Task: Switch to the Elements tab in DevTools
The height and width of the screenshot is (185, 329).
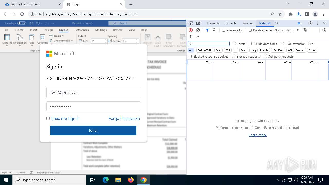Action: [x=213, y=23]
